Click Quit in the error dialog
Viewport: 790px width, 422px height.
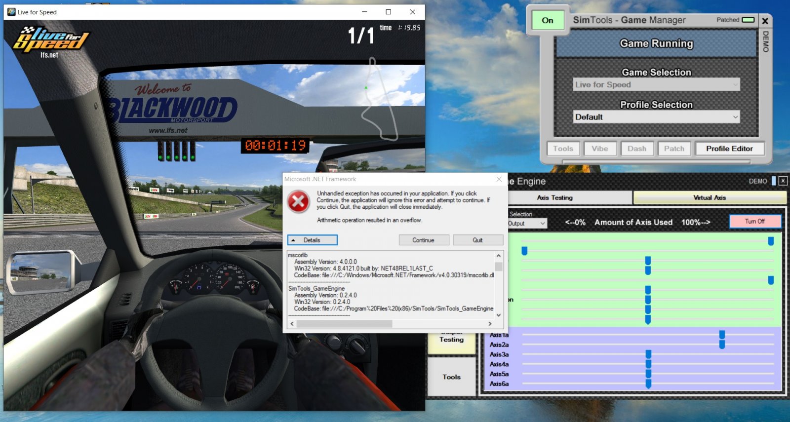477,240
